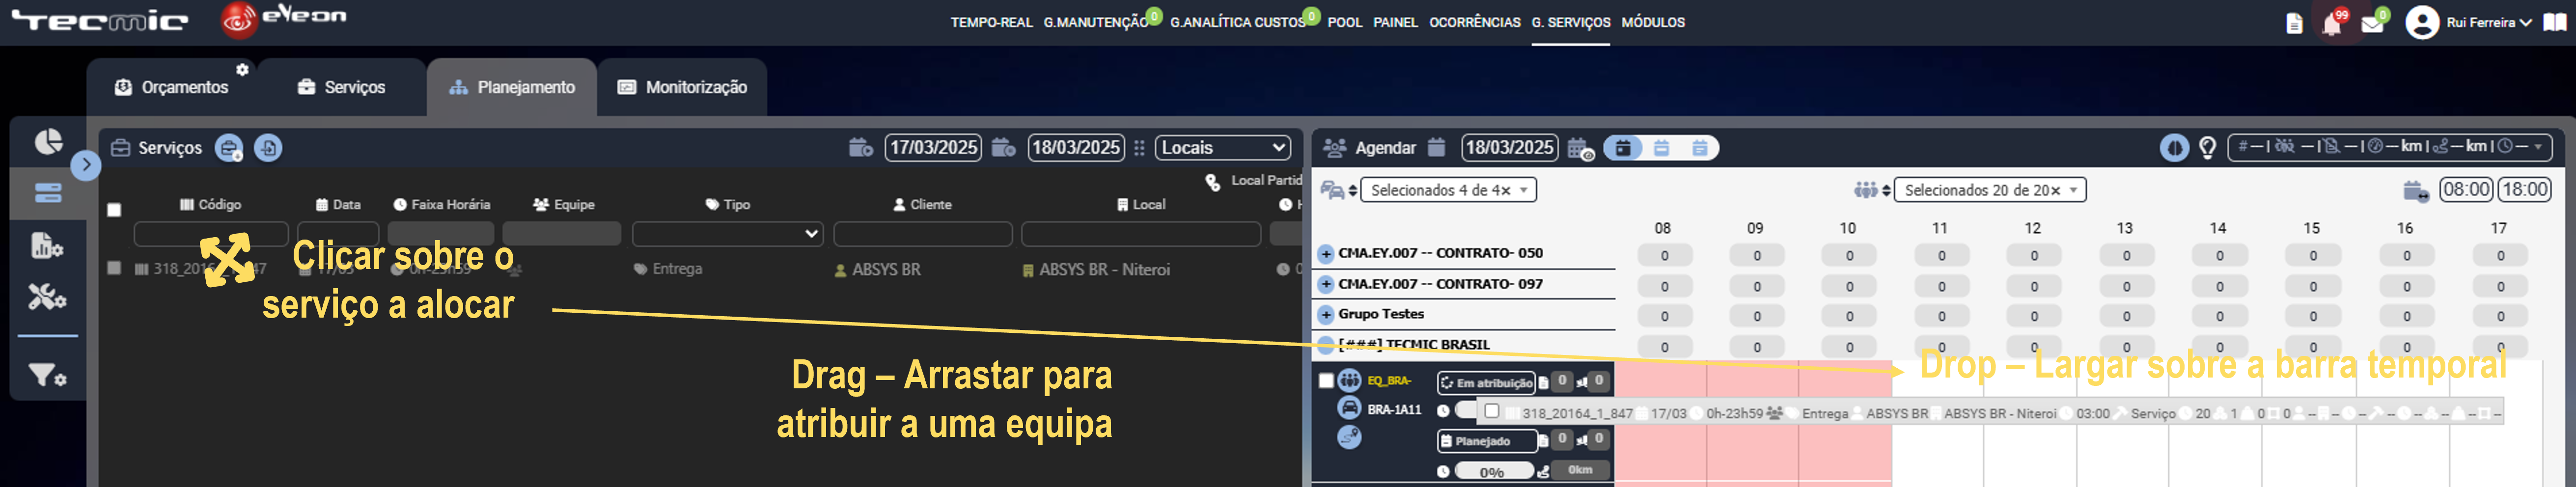2576x487 pixels.
Task: Click the 18:00 end time field
Action: (2525, 190)
